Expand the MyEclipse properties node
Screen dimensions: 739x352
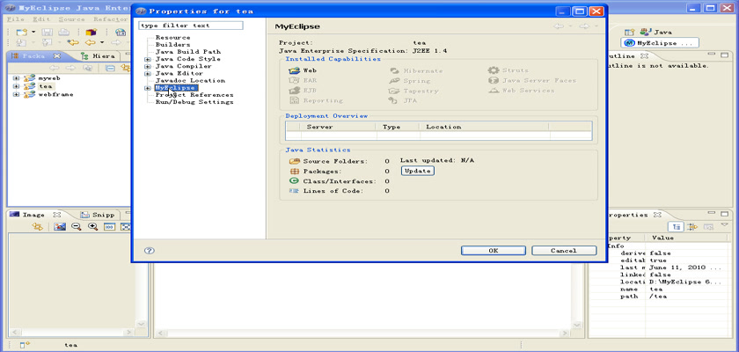(x=148, y=88)
